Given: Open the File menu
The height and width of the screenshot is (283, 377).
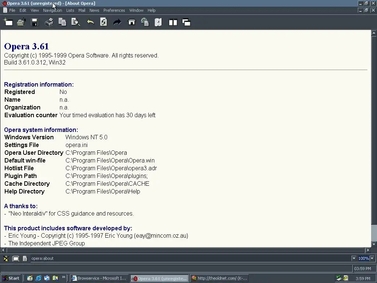Looking at the screenshot, I should tap(12, 10).
